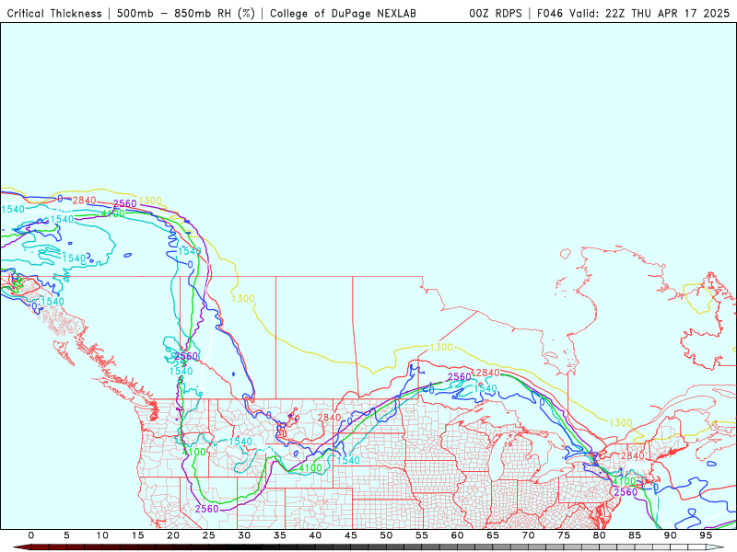This screenshot has height=552, width=737.
Task: Click the red 2840 label inside Montana
Action: (x=329, y=418)
